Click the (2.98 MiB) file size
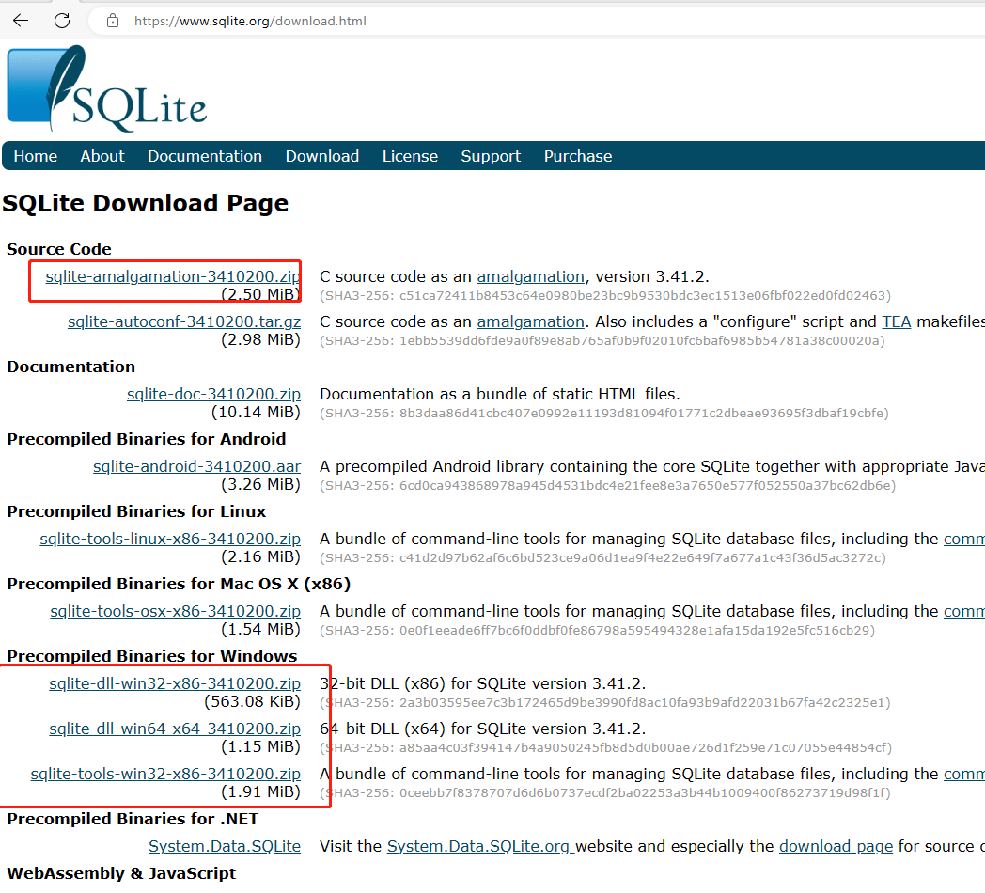Image resolution: width=985 pixels, height=893 pixels. (x=260, y=340)
